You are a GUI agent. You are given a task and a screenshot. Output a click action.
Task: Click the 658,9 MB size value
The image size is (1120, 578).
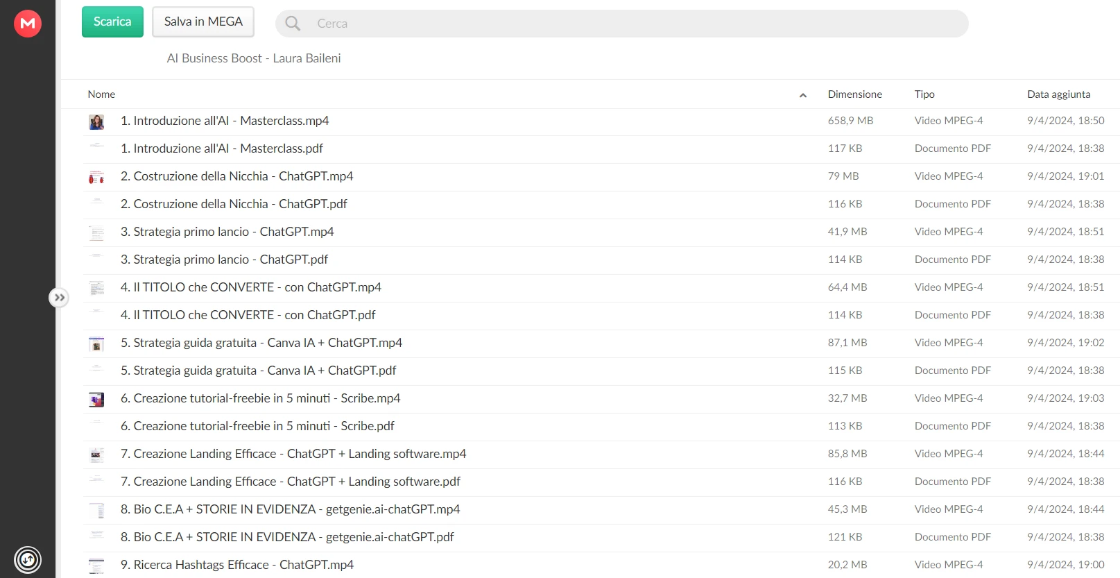pyautogui.click(x=850, y=121)
